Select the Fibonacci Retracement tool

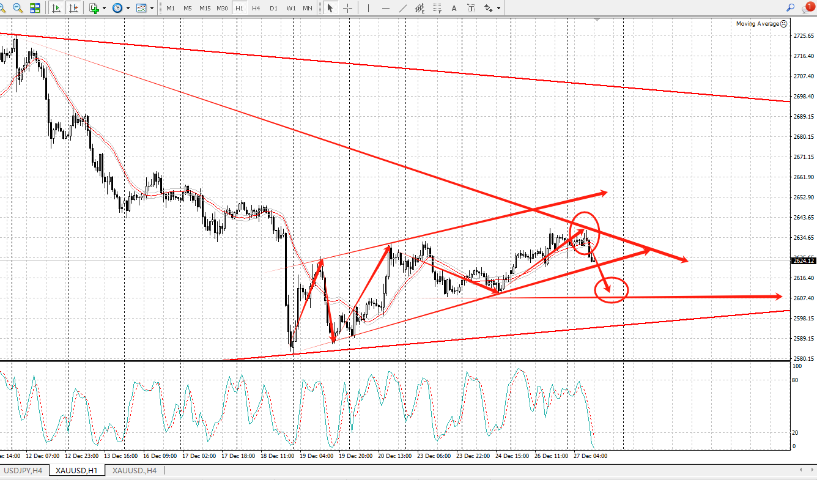point(437,8)
